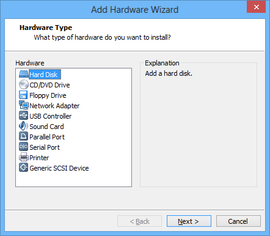Click the Hard Disk drive icon
The height and width of the screenshot is (236, 270).
23,74
